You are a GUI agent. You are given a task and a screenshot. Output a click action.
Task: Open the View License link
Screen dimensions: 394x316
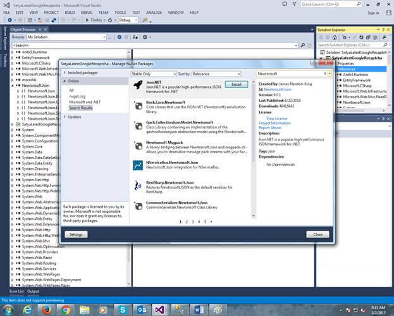(x=276, y=118)
